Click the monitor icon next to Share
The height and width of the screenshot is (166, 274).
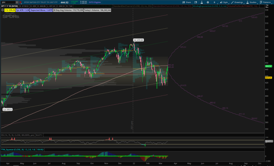(196, 2)
